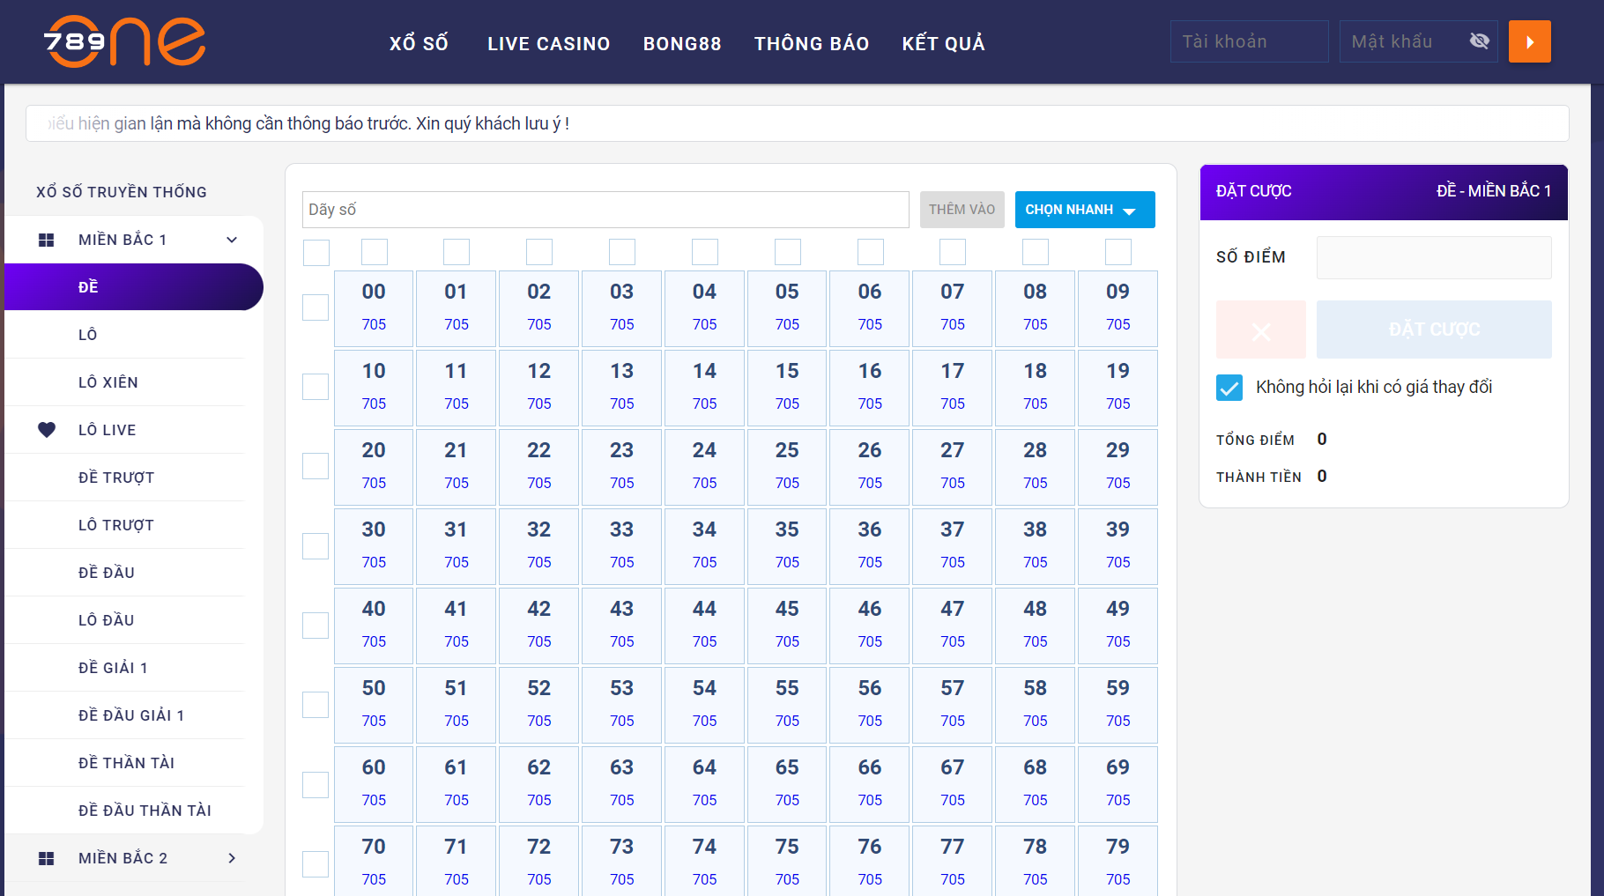
Task: Click the red X clear bet button
Action: point(1261,330)
